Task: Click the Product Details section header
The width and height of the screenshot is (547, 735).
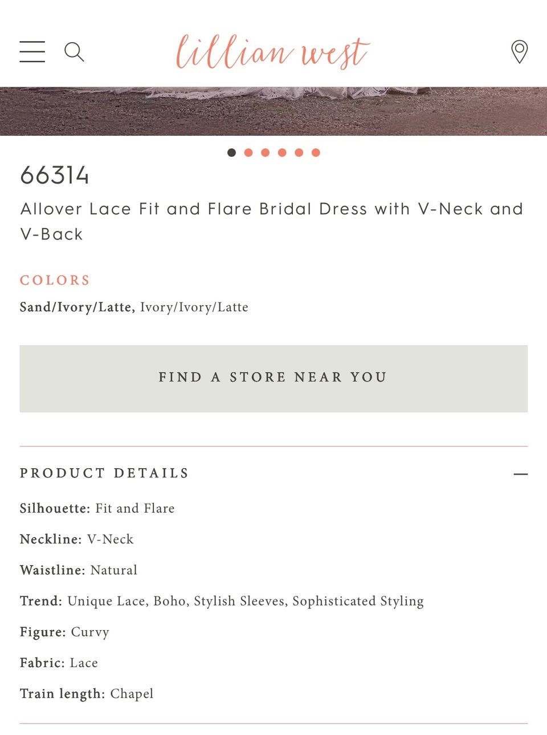Action: [x=104, y=473]
